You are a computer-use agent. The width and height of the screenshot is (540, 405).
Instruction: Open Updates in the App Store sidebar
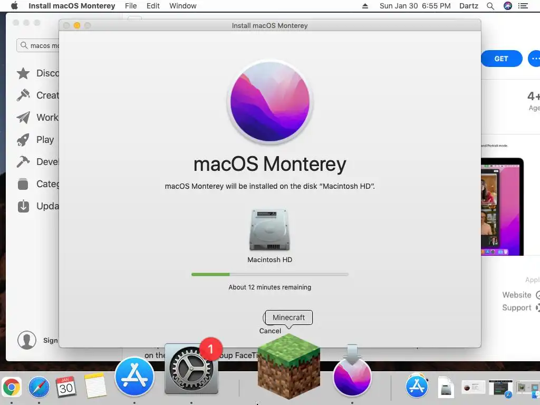click(38, 206)
